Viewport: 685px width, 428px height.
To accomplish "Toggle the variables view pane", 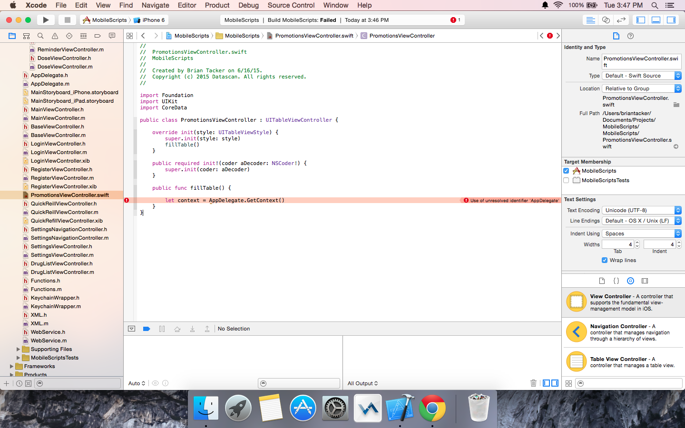I will click(547, 383).
